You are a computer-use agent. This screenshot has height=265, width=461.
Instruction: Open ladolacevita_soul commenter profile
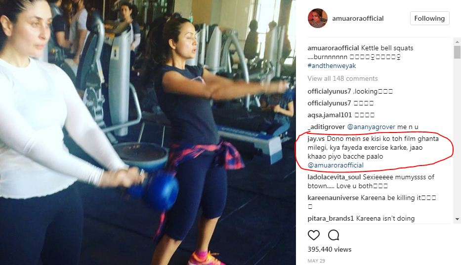coord(334,177)
